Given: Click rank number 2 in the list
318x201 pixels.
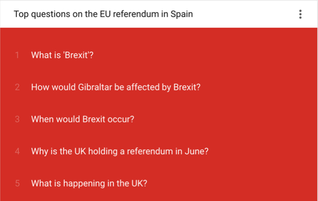Looking at the screenshot, I should click(17, 87).
